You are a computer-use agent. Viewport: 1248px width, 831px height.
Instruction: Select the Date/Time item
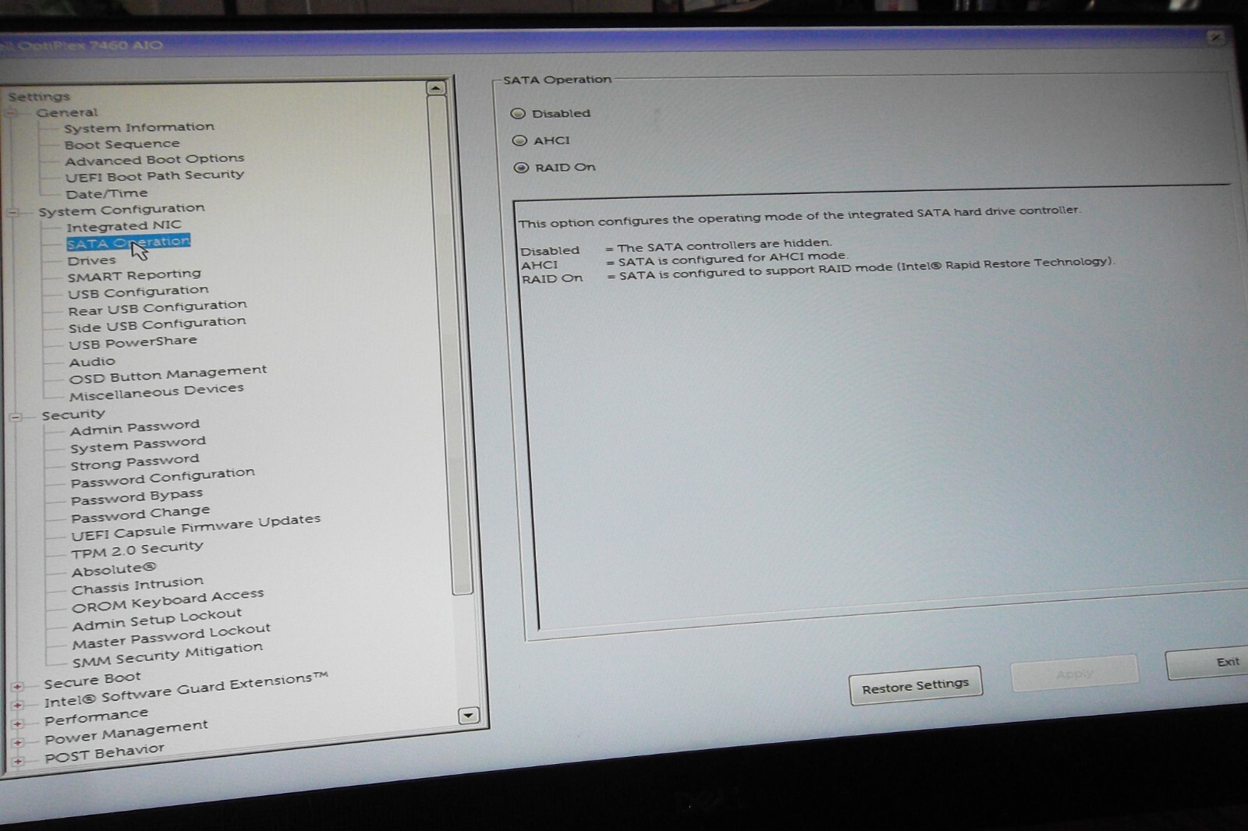(x=106, y=194)
